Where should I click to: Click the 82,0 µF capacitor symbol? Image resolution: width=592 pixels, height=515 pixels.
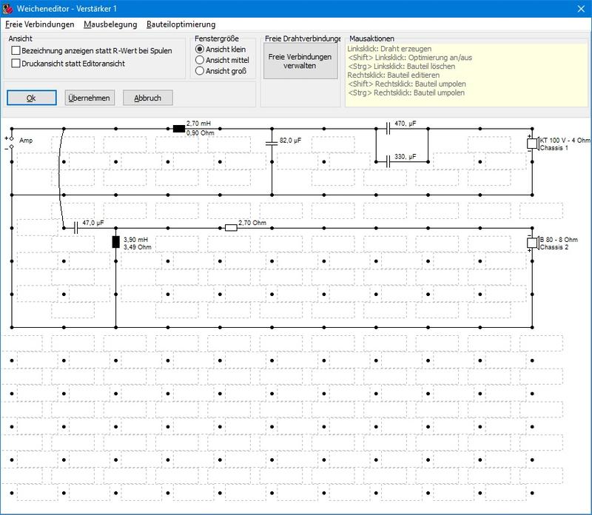(x=272, y=140)
